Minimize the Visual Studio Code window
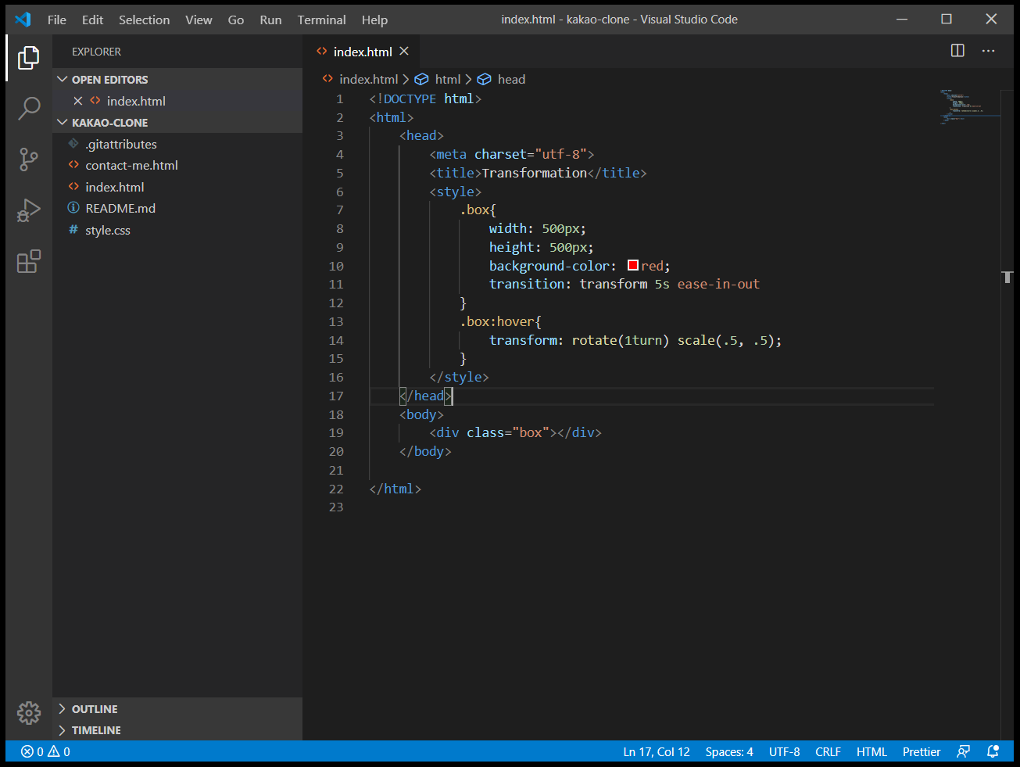Viewport: 1020px width, 767px height. click(x=902, y=20)
